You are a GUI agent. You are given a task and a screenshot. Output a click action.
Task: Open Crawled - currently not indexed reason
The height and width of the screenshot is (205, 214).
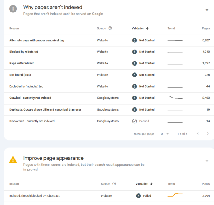pos(30,98)
